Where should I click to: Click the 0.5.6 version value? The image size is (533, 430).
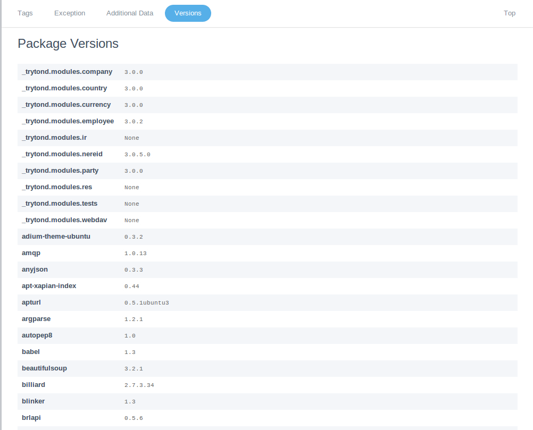click(134, 418)
